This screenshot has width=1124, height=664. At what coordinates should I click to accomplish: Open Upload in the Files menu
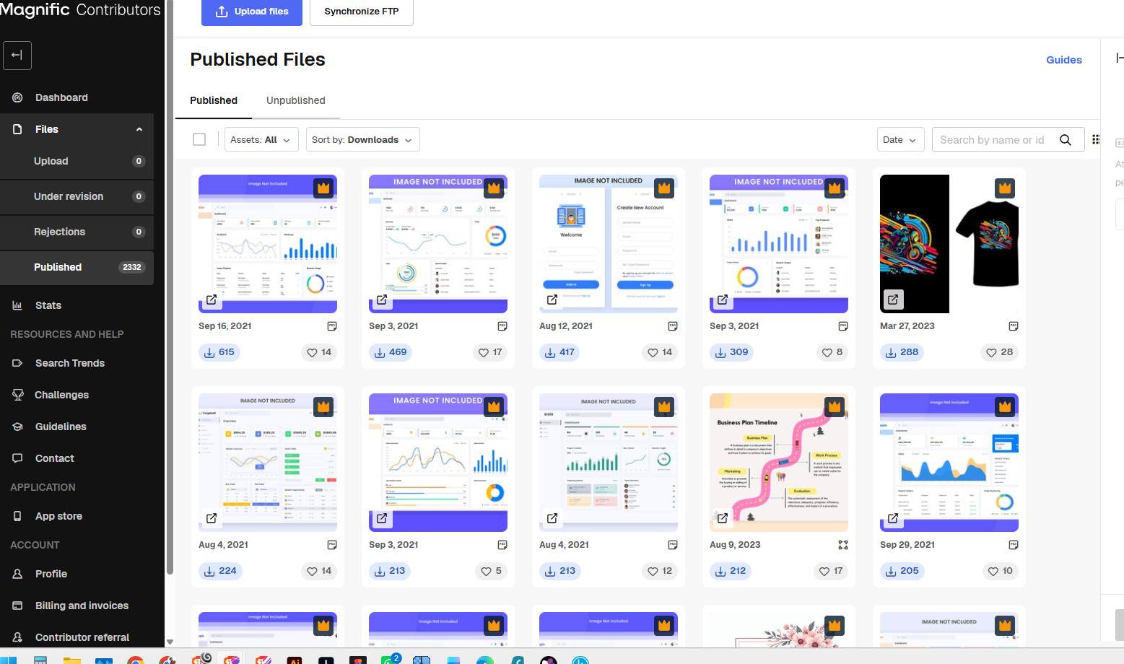point(77,161)
